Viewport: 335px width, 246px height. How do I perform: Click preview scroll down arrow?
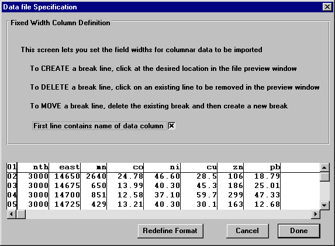(324, 206)
